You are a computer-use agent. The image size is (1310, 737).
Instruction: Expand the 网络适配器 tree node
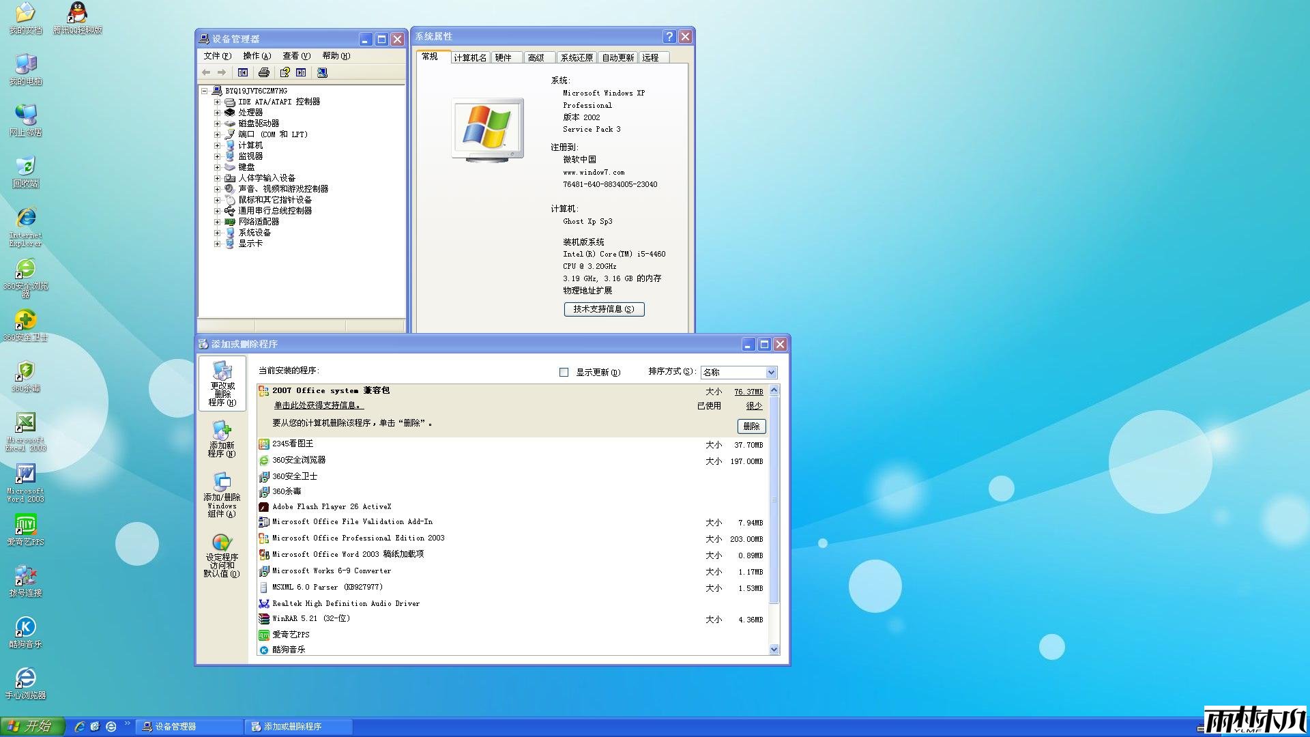(217, 222)
